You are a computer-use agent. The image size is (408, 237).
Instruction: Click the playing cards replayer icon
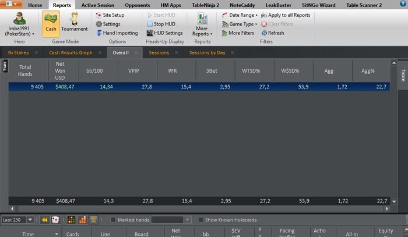point(55,220)
